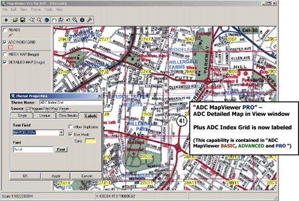The width and height of the screenshot is (299, 201).
Task: Click the Font button
Action: 61,149
